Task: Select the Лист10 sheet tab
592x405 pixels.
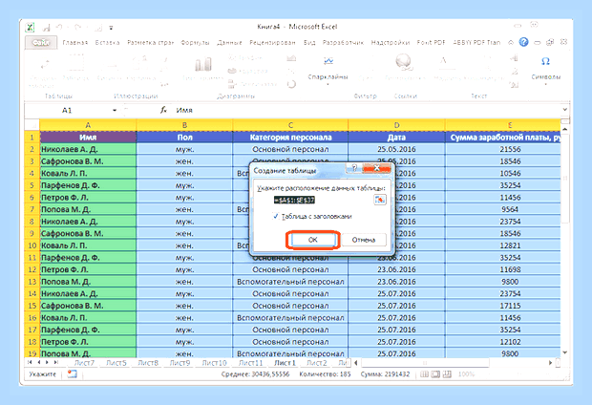Action: tap(214, 363)
